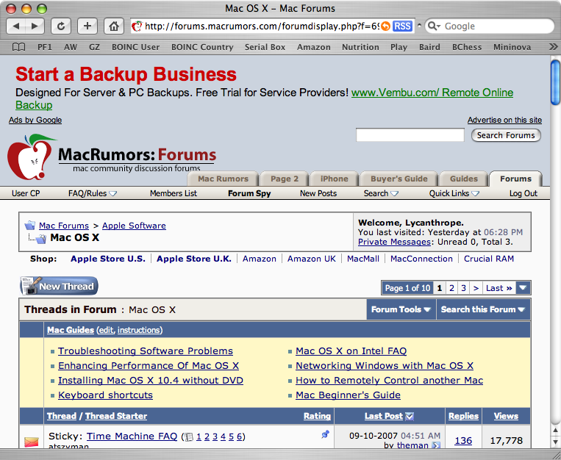The height and width of the screenshot is (460, 561).
Task: Open the Keyboard shortcuts guide
Action: [105, 395]
